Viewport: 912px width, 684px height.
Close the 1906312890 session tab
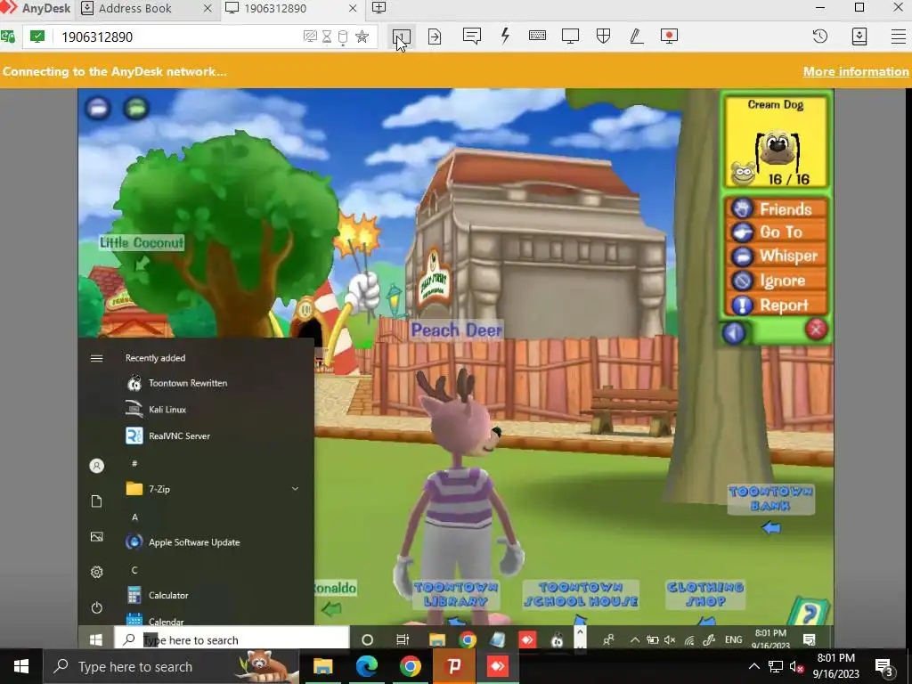click(353, 8)
